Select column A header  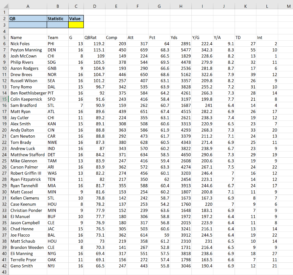pos(28,6)
